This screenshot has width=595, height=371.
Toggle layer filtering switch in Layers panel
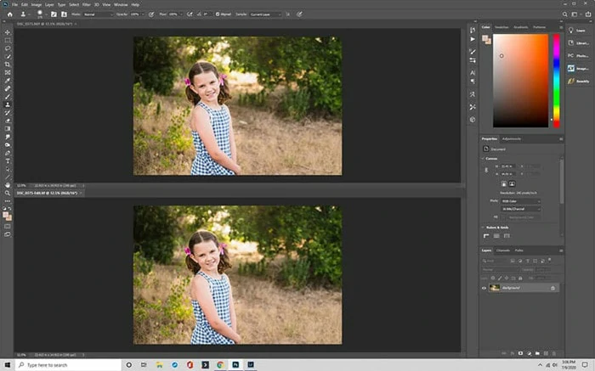(x=549, y=261)
